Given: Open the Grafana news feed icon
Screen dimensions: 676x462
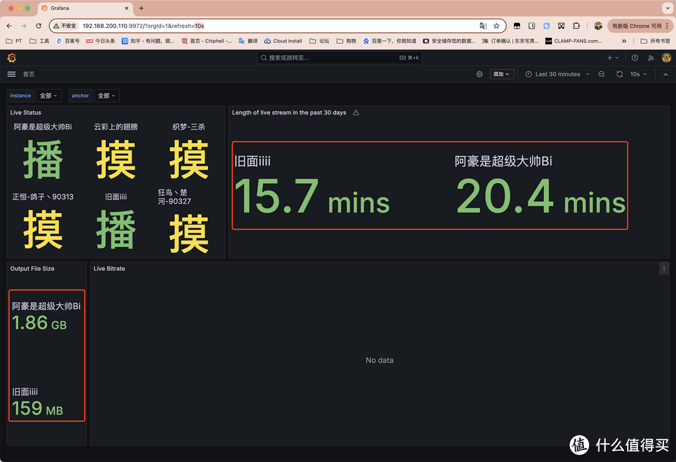Looking at the screenshot, I should [x=650, y=57].
